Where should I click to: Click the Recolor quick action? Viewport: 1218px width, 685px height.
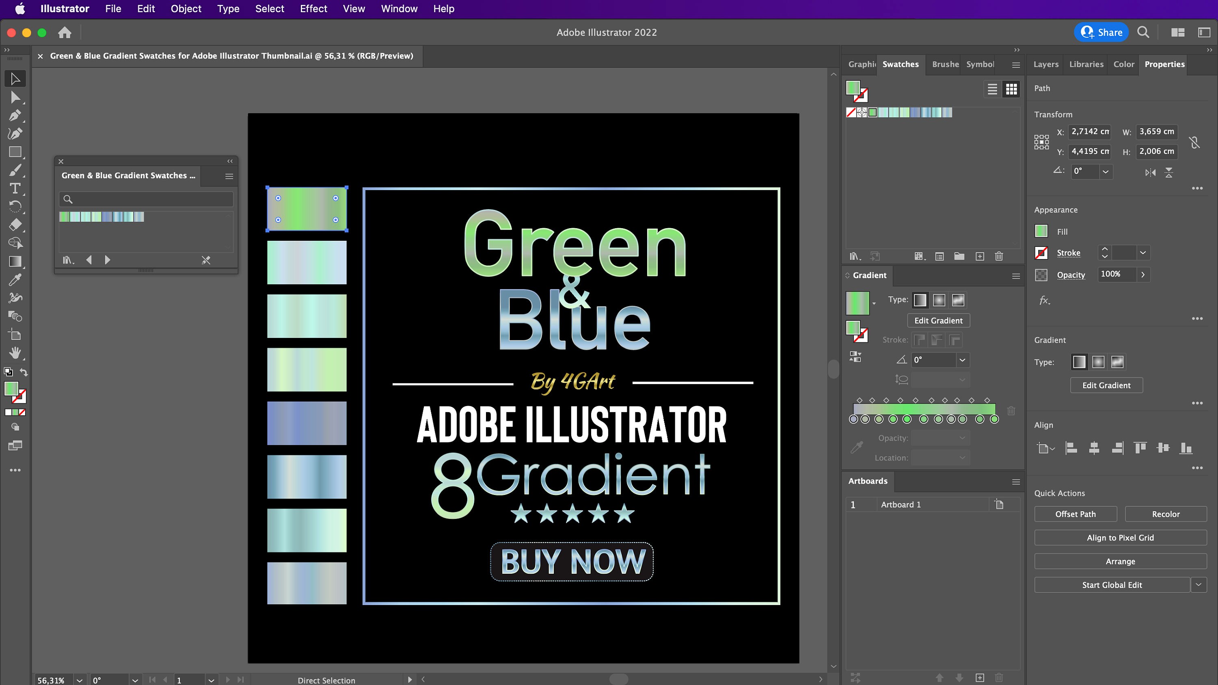click(x=1166, y=514)
